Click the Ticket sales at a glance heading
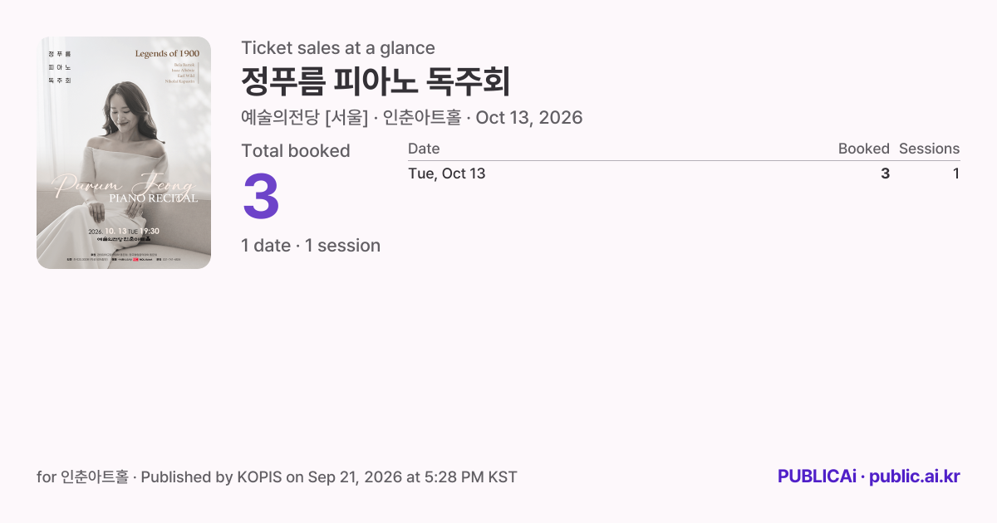Screen dimensions: 997x523 click(x=338, y=48)
